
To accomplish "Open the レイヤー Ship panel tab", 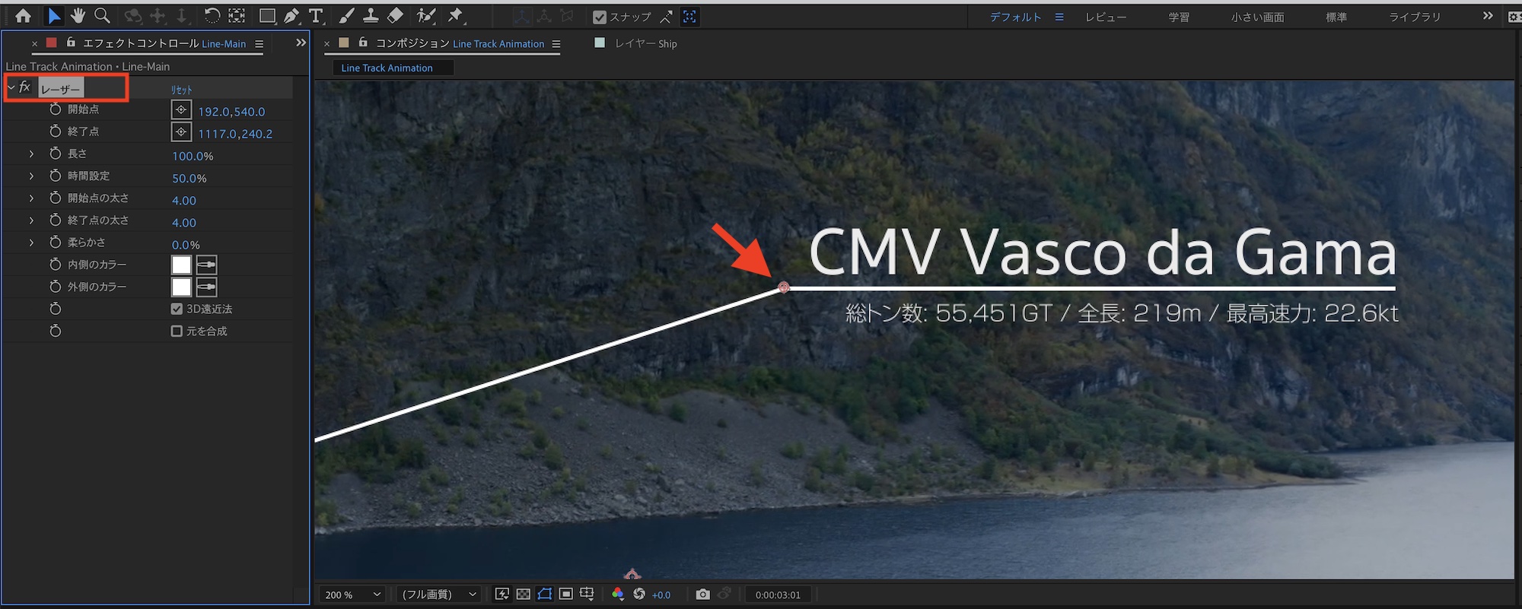I will [x=646, y=43].
